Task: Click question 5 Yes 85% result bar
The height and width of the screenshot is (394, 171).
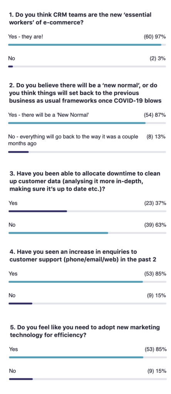Action: tap(88, 357)
